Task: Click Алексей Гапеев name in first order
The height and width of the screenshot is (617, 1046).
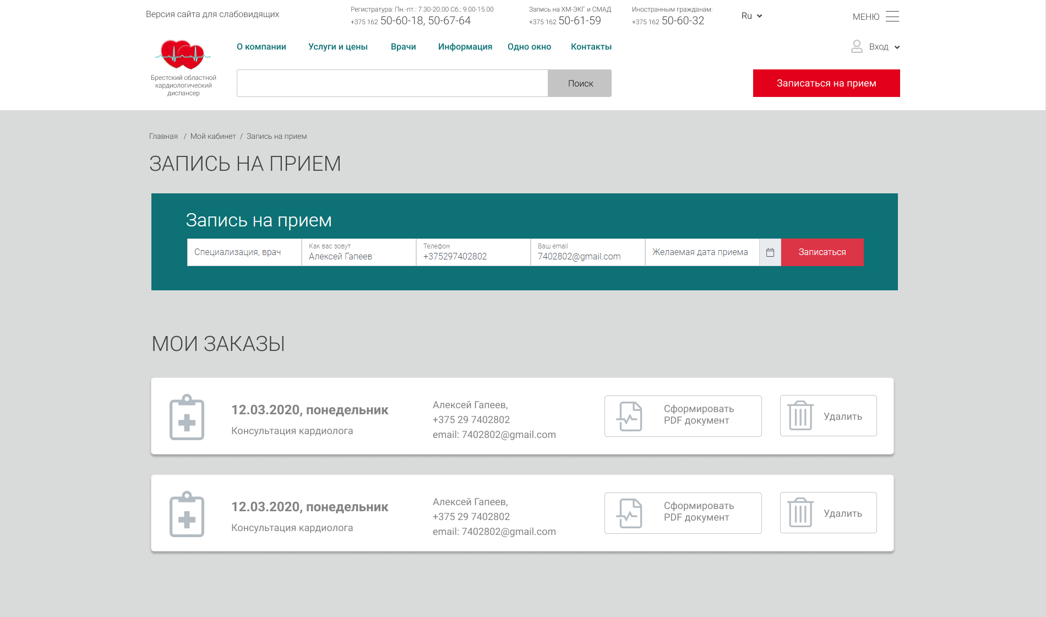Action: [x=470, y=405]
